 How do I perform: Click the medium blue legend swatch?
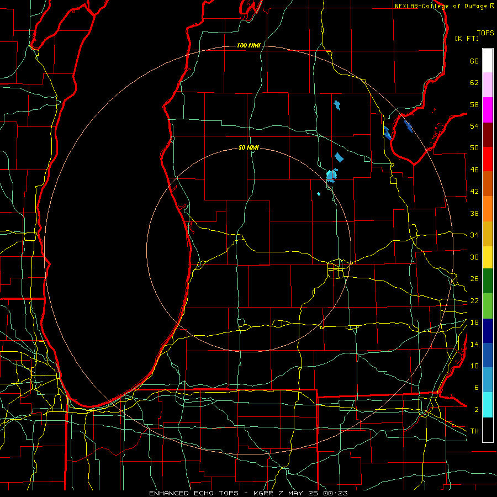488,355
